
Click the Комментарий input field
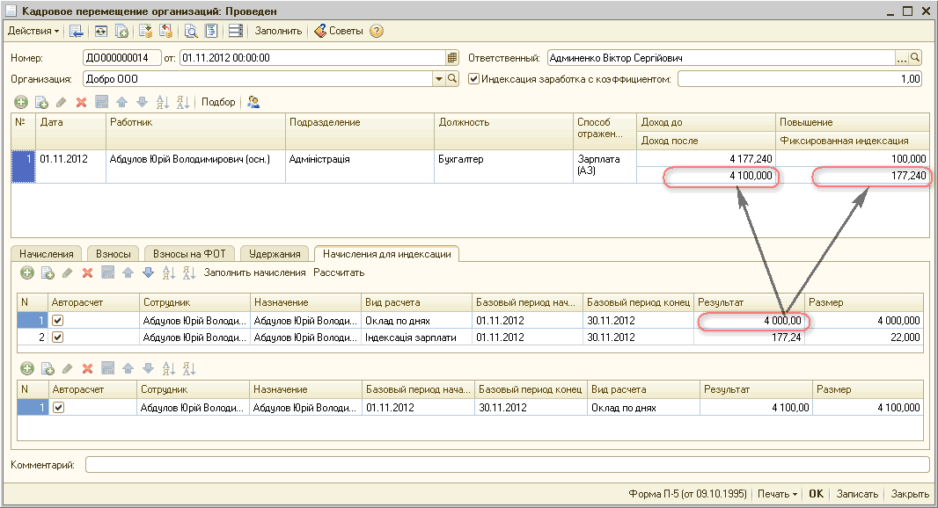click(x=508, y=464)
